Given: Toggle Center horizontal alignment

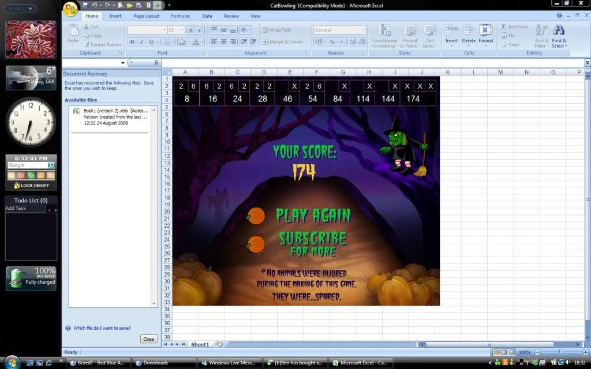Looking at the screenshot, I should [x=223, y=42].
